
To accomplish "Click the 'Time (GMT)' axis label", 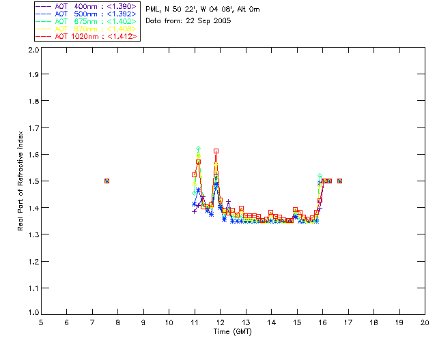I will (x=232, y=332).
